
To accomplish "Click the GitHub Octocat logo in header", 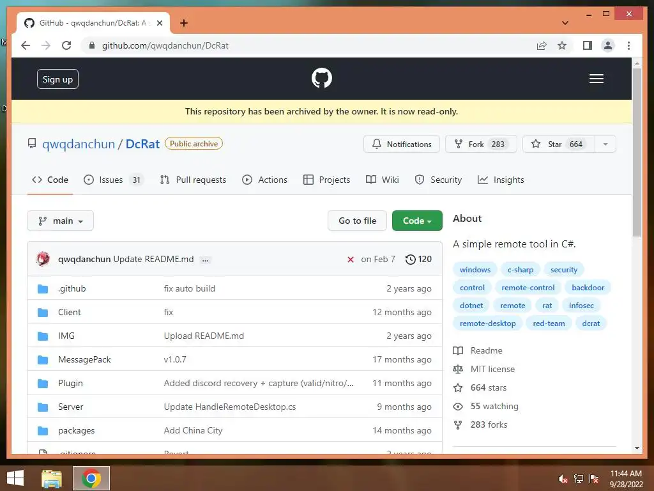I will pyautogui.click(x=322, y=78).
